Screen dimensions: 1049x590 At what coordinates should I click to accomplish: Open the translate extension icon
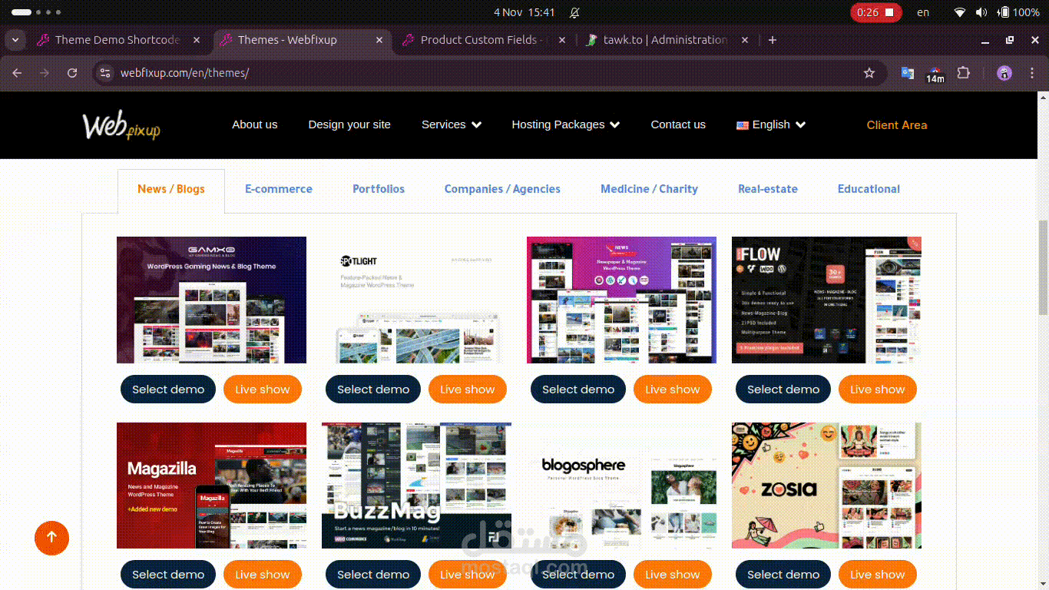click(908, 73)
